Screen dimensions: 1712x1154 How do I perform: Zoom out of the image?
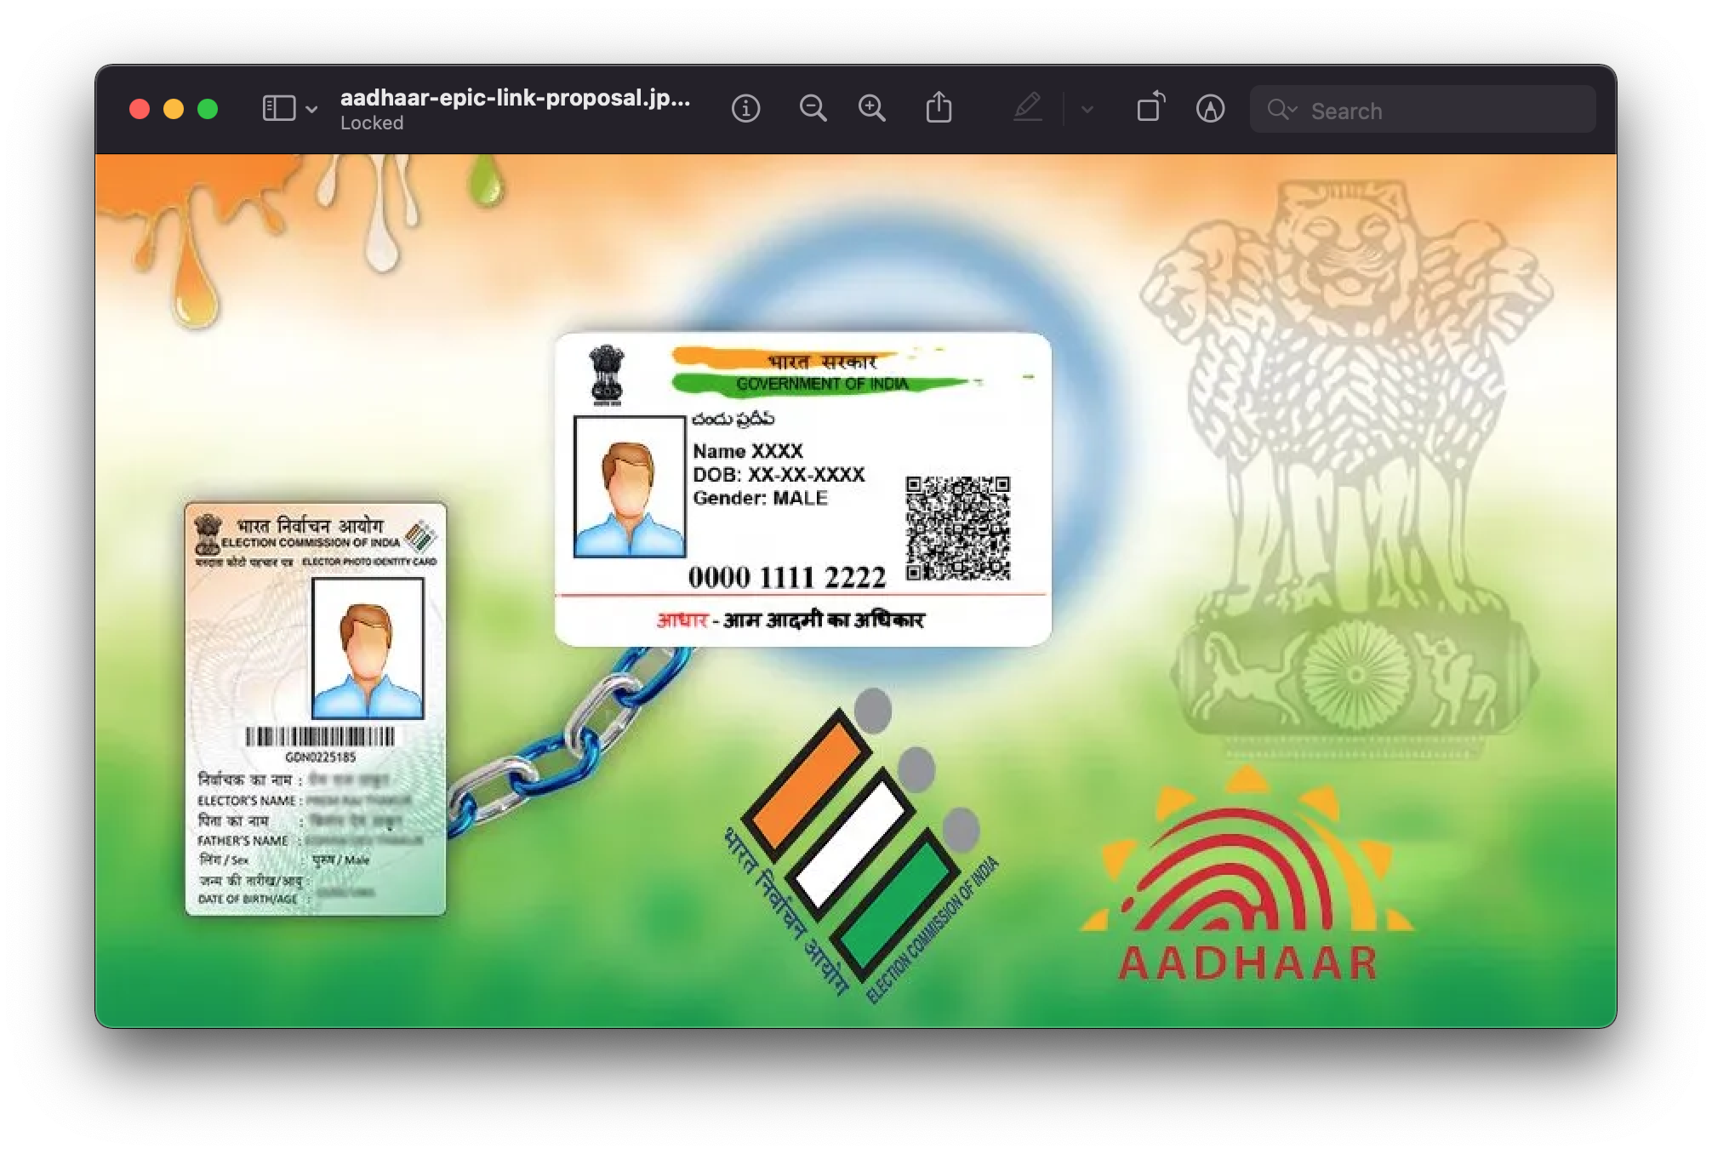(813, 109)
